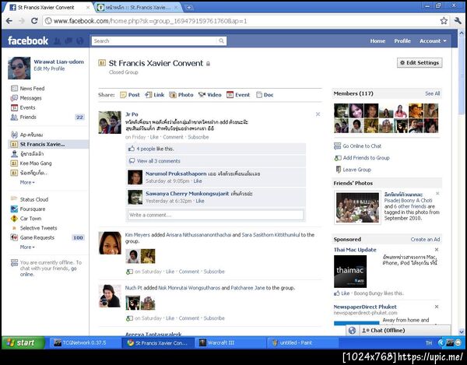Click the search magnifier icon
The height and width of the screenshot is (365, 467).
pos(221,40)
